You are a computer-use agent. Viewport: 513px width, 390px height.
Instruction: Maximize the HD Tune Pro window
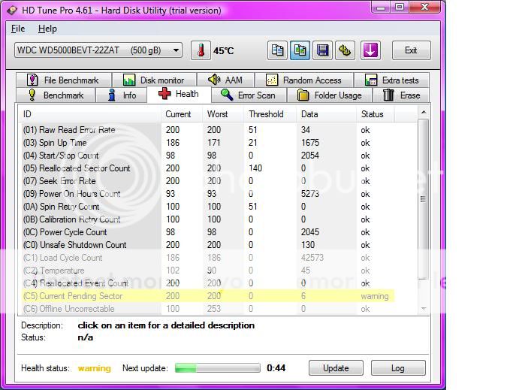pos(400,8)
